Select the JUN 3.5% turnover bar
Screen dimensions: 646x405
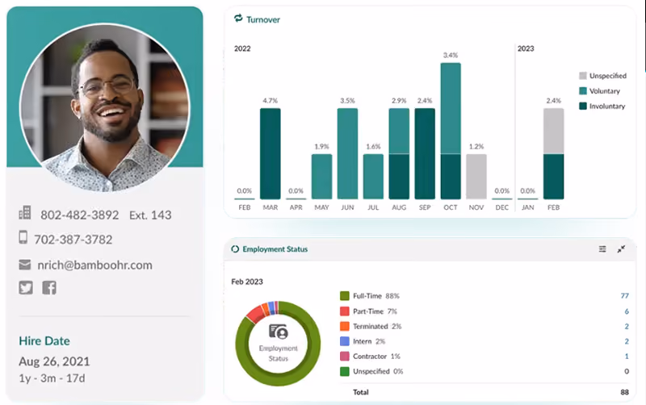point(347,154)
